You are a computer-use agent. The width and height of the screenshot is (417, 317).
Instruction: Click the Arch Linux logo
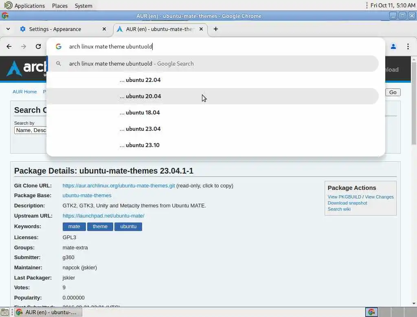[26, 68]
